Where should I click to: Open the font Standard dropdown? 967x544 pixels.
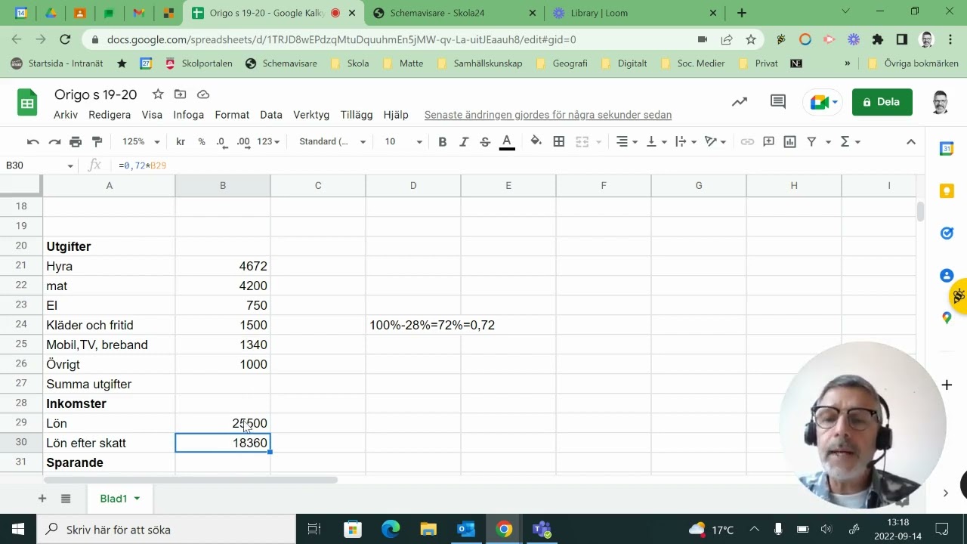332,141
